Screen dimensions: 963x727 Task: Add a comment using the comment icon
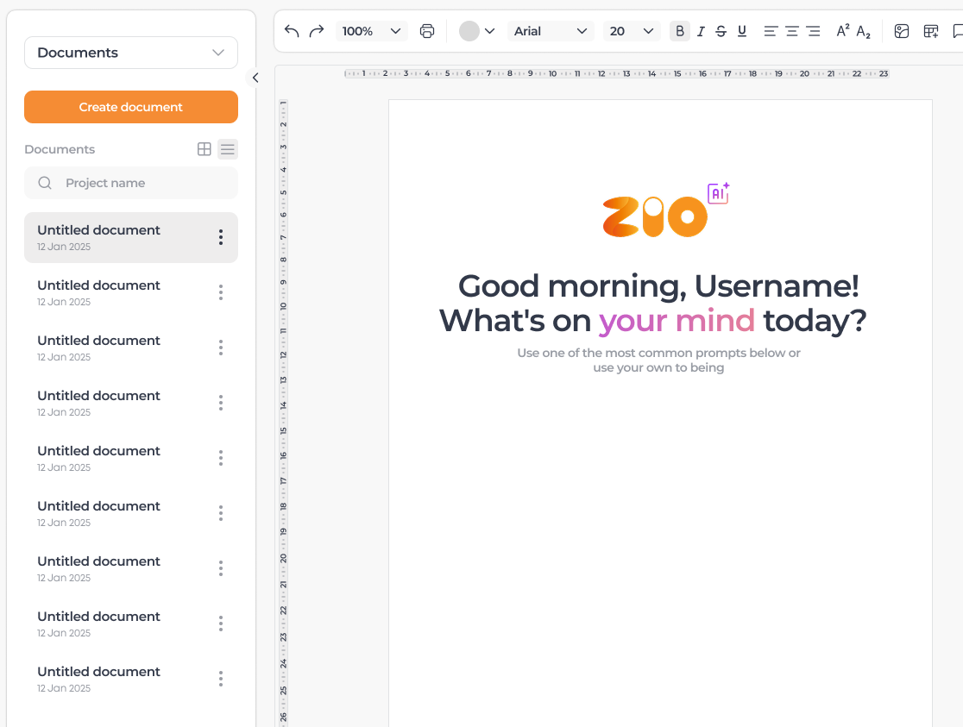958,30
